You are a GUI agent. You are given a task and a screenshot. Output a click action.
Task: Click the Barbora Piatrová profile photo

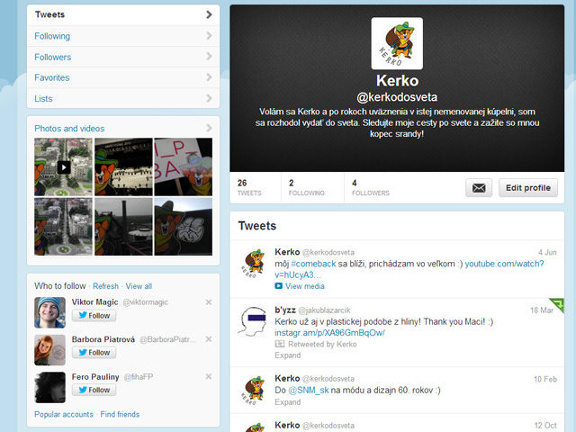tap(50, 350)
